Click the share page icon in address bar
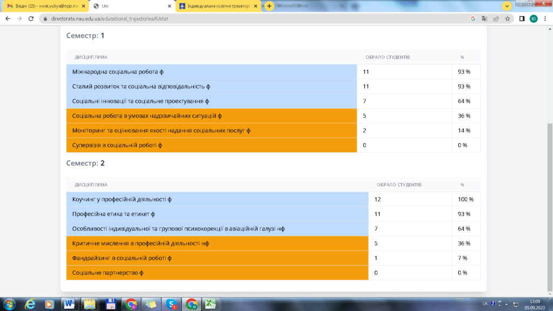The image size is (553, 311). click(x=496, y=18)
